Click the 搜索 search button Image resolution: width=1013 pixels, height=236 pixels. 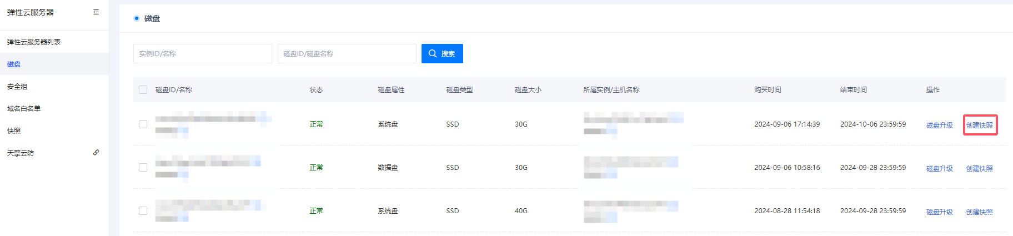coord(442,54)
